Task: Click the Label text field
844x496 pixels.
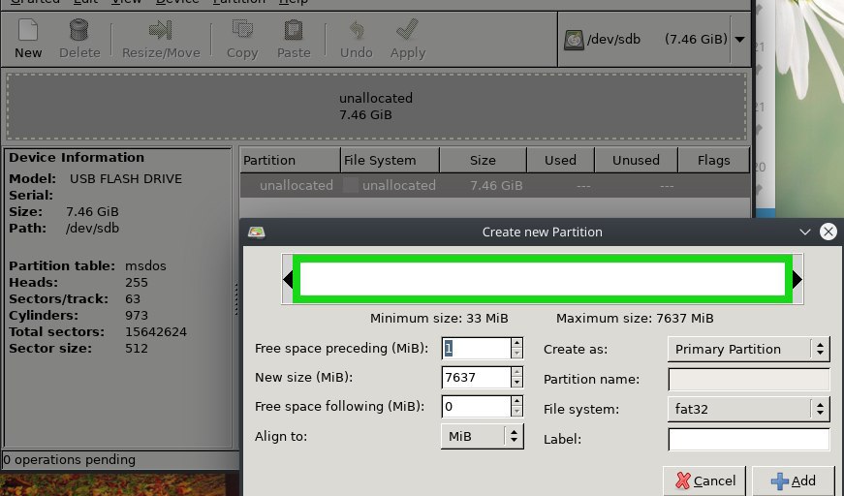Action: pos(749,440)
